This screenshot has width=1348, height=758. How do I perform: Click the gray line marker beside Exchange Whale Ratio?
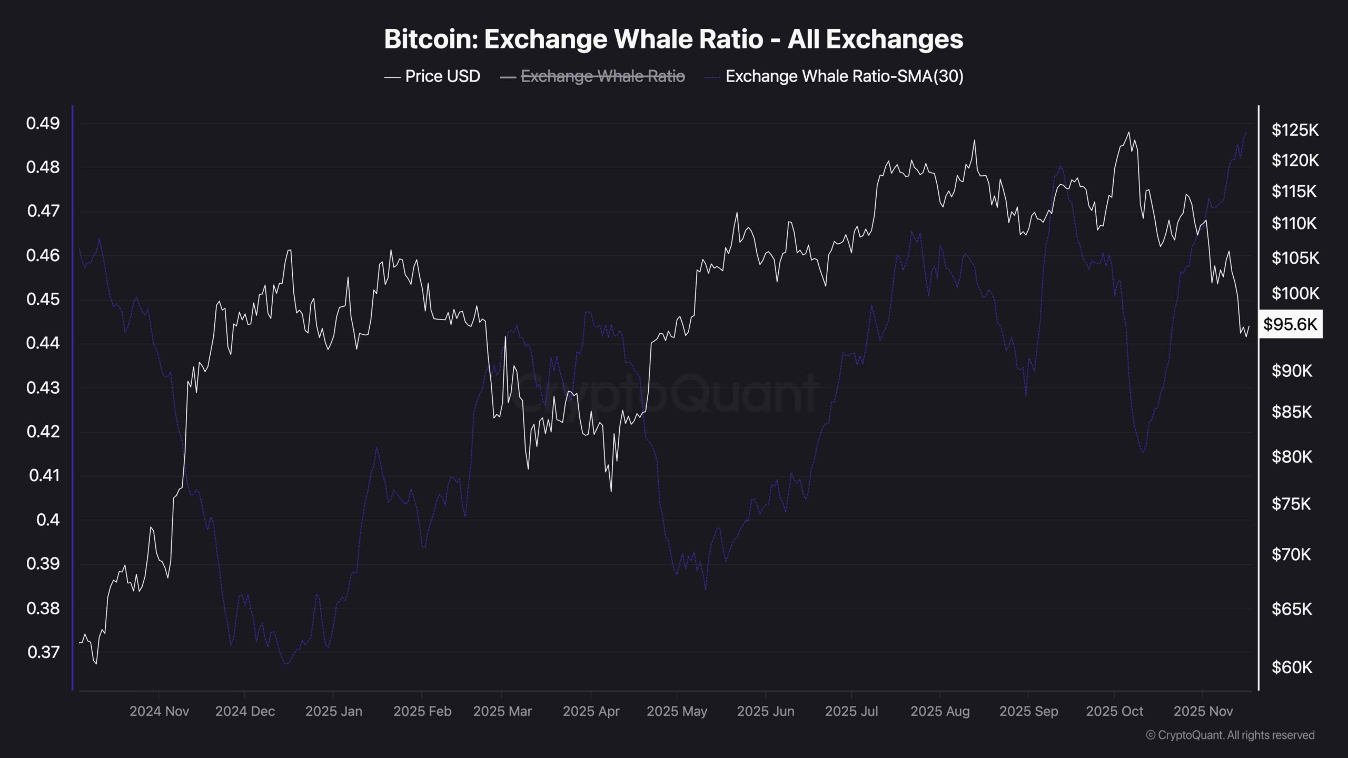508,77
